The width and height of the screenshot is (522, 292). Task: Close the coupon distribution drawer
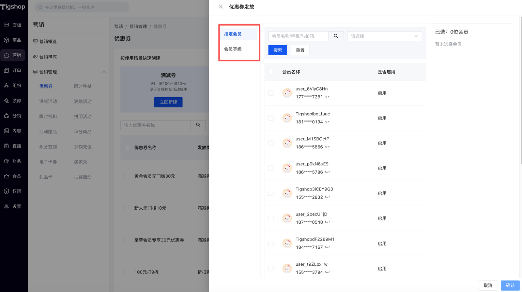click(x=221, y=7)
